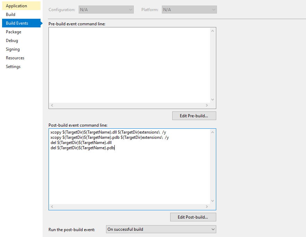
Task: Expand the Platform dropdown
Action: click(189, 10)
